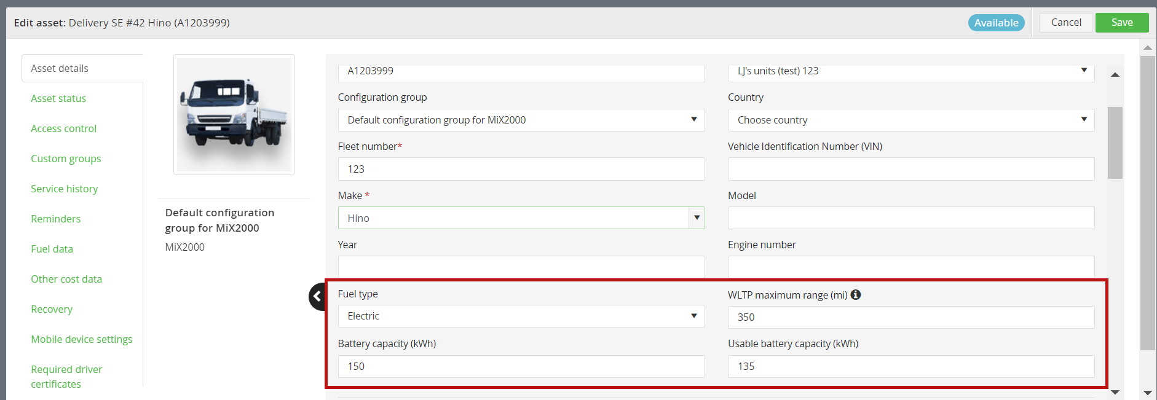
Task: Click the WLTP maximum range info icon
Action: click(856, 295)
